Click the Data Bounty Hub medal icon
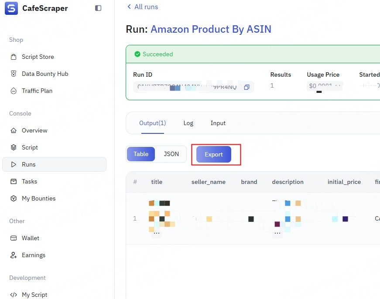 click(x=14, y=74)
